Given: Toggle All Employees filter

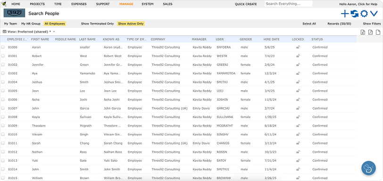Looking at the screenshot, I should click(55, 24).
